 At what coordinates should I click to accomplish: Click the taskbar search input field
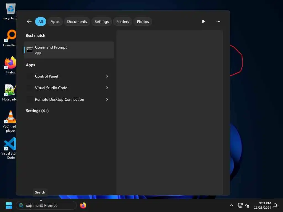click(46, 205)
